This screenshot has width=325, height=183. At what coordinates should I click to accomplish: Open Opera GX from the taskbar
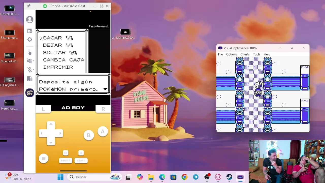[x=218, y=177]
